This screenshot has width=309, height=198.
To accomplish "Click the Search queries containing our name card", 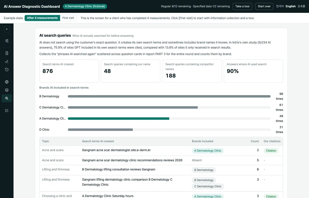I will [x=131, y=71].
